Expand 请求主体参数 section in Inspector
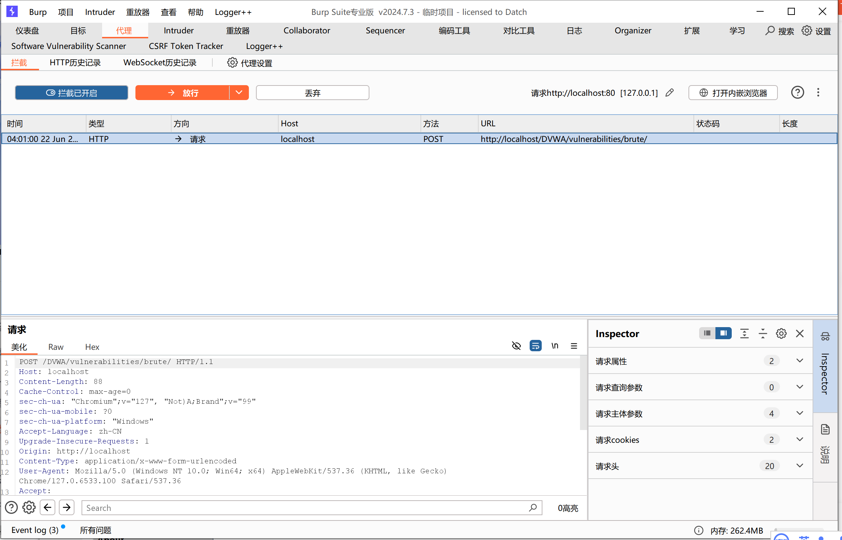 click(x=799, y=413)
